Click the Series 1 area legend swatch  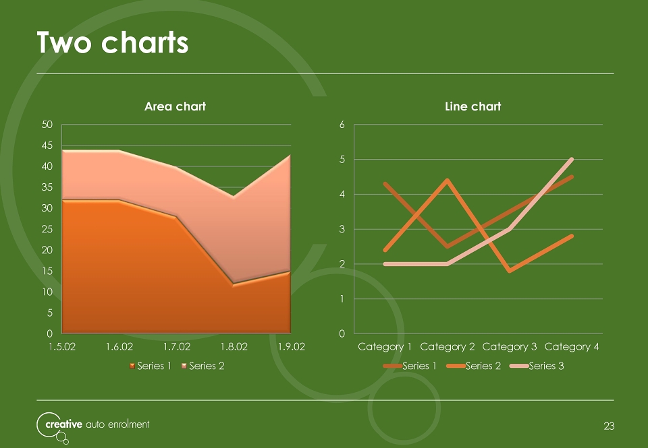(x=132, y=366)
